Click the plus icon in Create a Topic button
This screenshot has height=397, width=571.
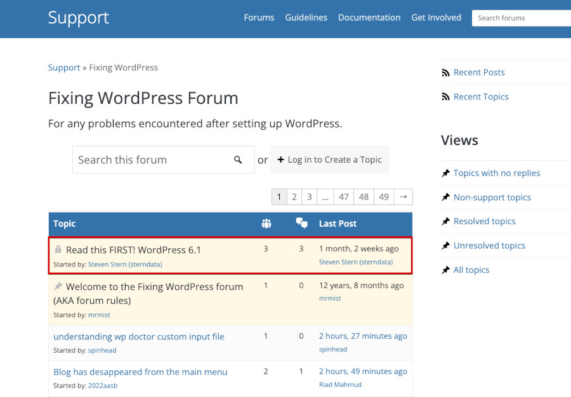(280, 160)
